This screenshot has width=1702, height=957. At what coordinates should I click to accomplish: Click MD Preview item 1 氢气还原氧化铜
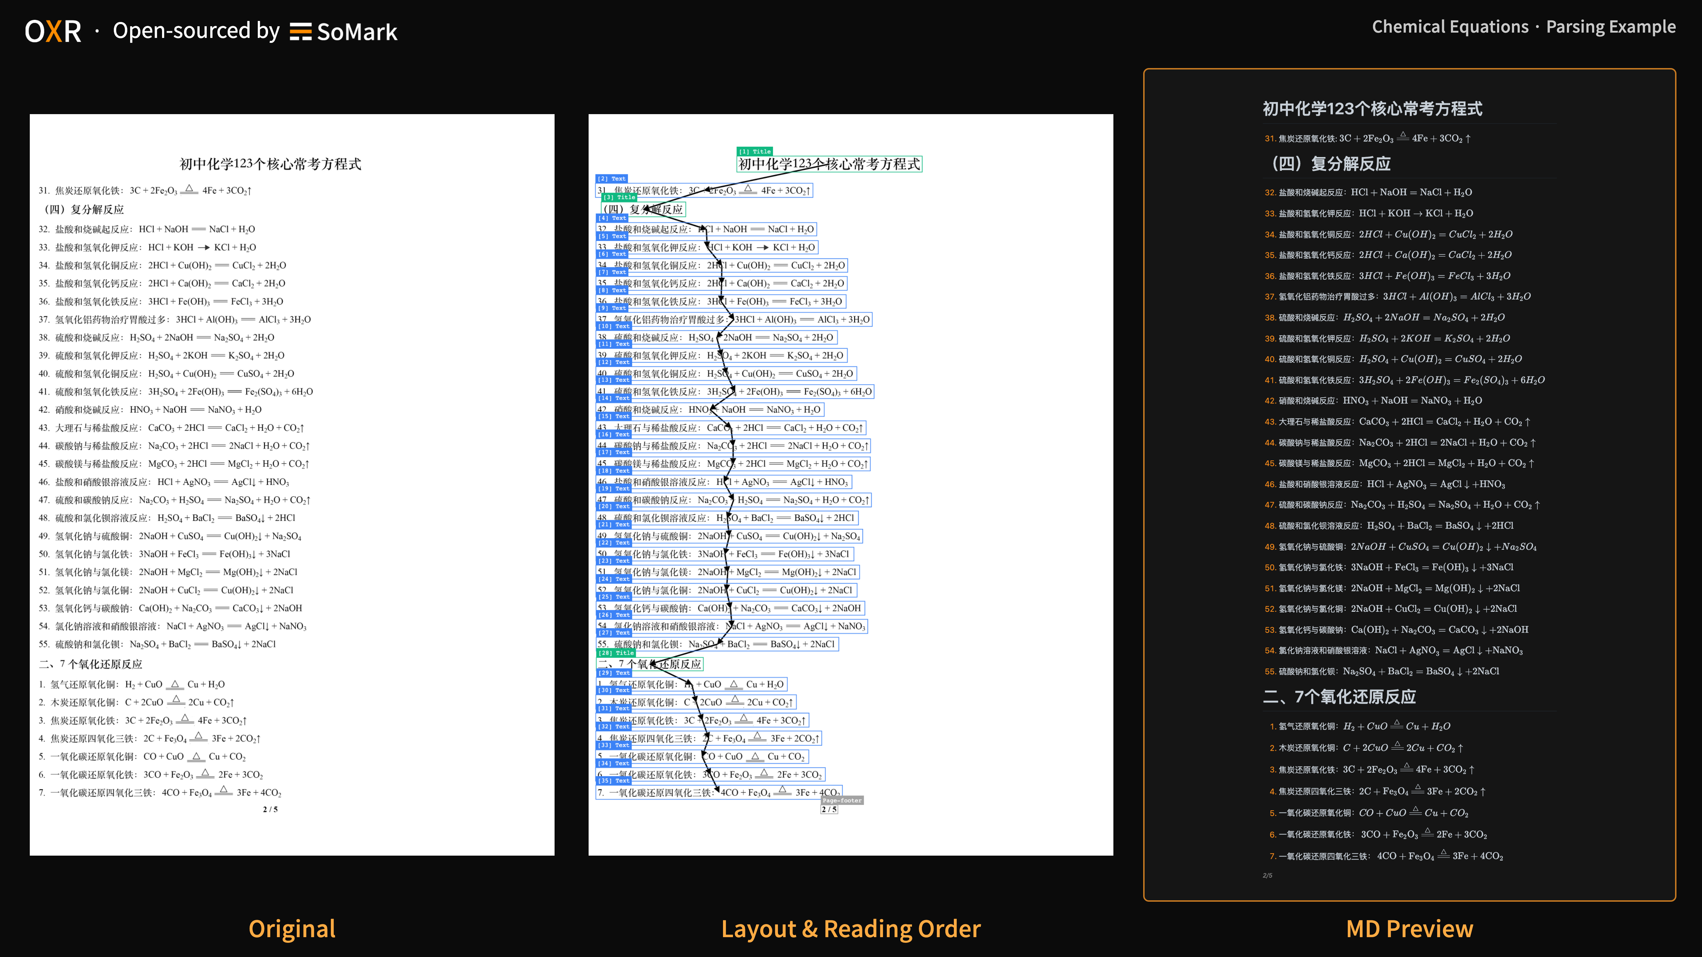click(1360, 726)
